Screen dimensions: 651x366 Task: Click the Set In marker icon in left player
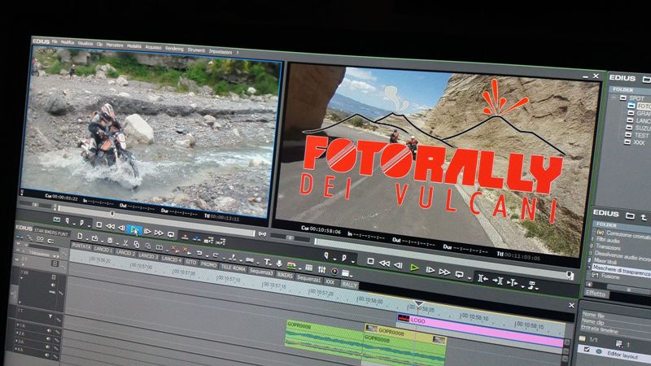coord(67,220)
